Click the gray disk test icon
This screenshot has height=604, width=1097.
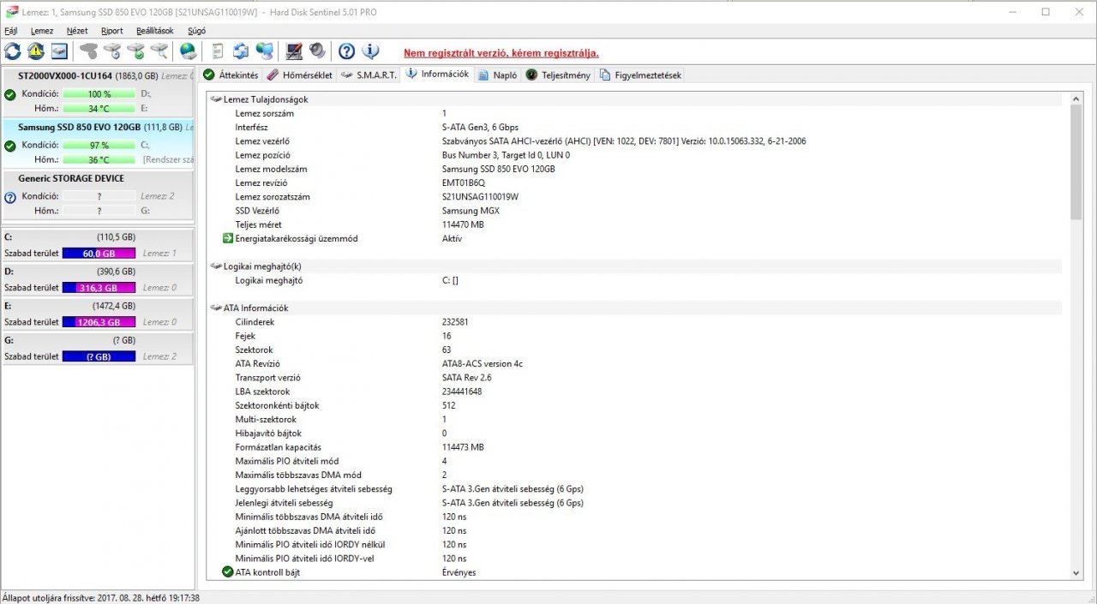click(88, 51)
